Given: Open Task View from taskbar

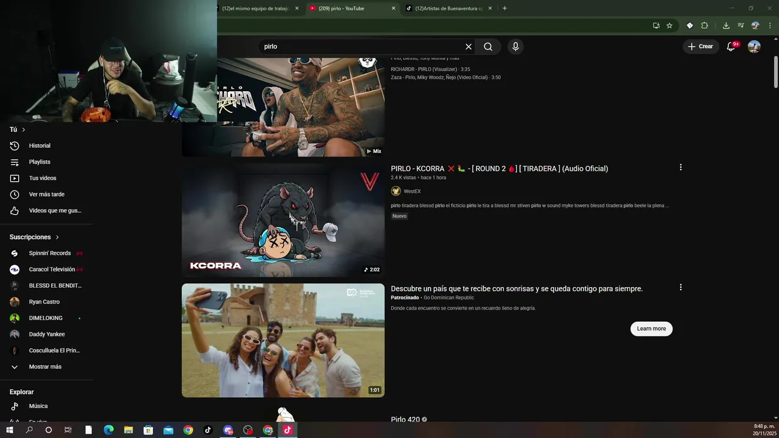Looking at the screenshot, I should [x=68, y=430].
